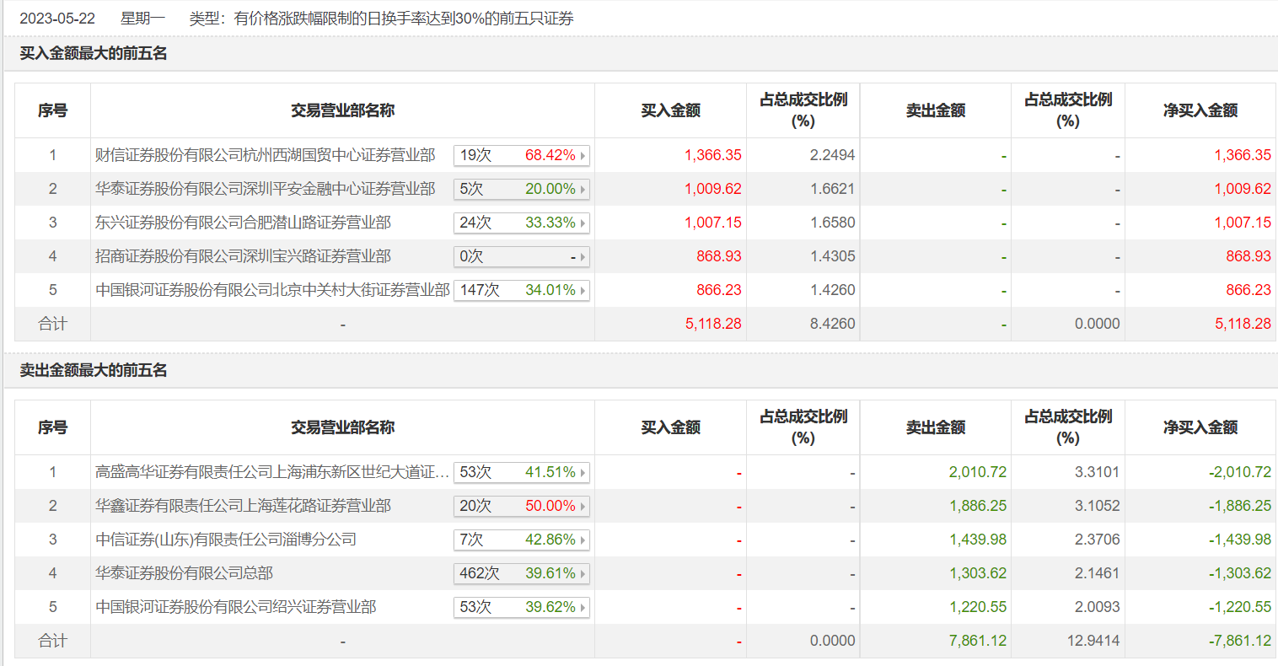1278x666 pixels.
Task: Expand the 147次 34.01% history box
Action: point(522,290)
